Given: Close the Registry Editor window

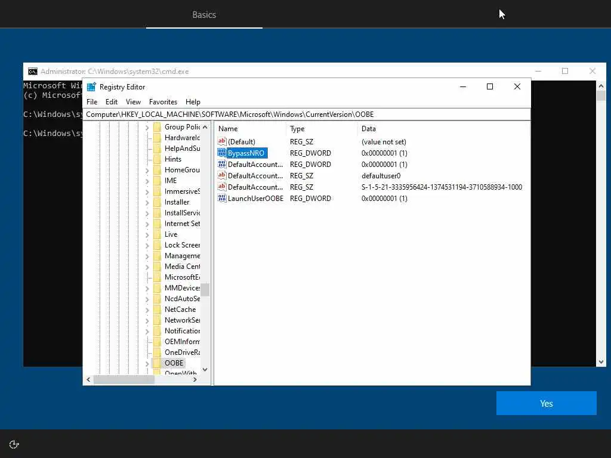Looking at the screenshot, I should point(517,86).
